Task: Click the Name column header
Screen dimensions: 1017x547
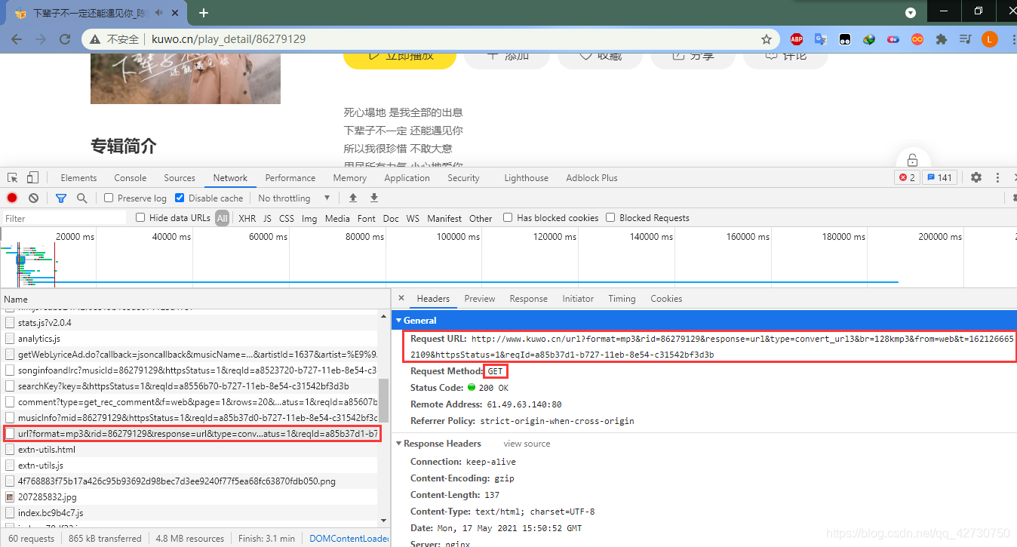Action: 195,299
